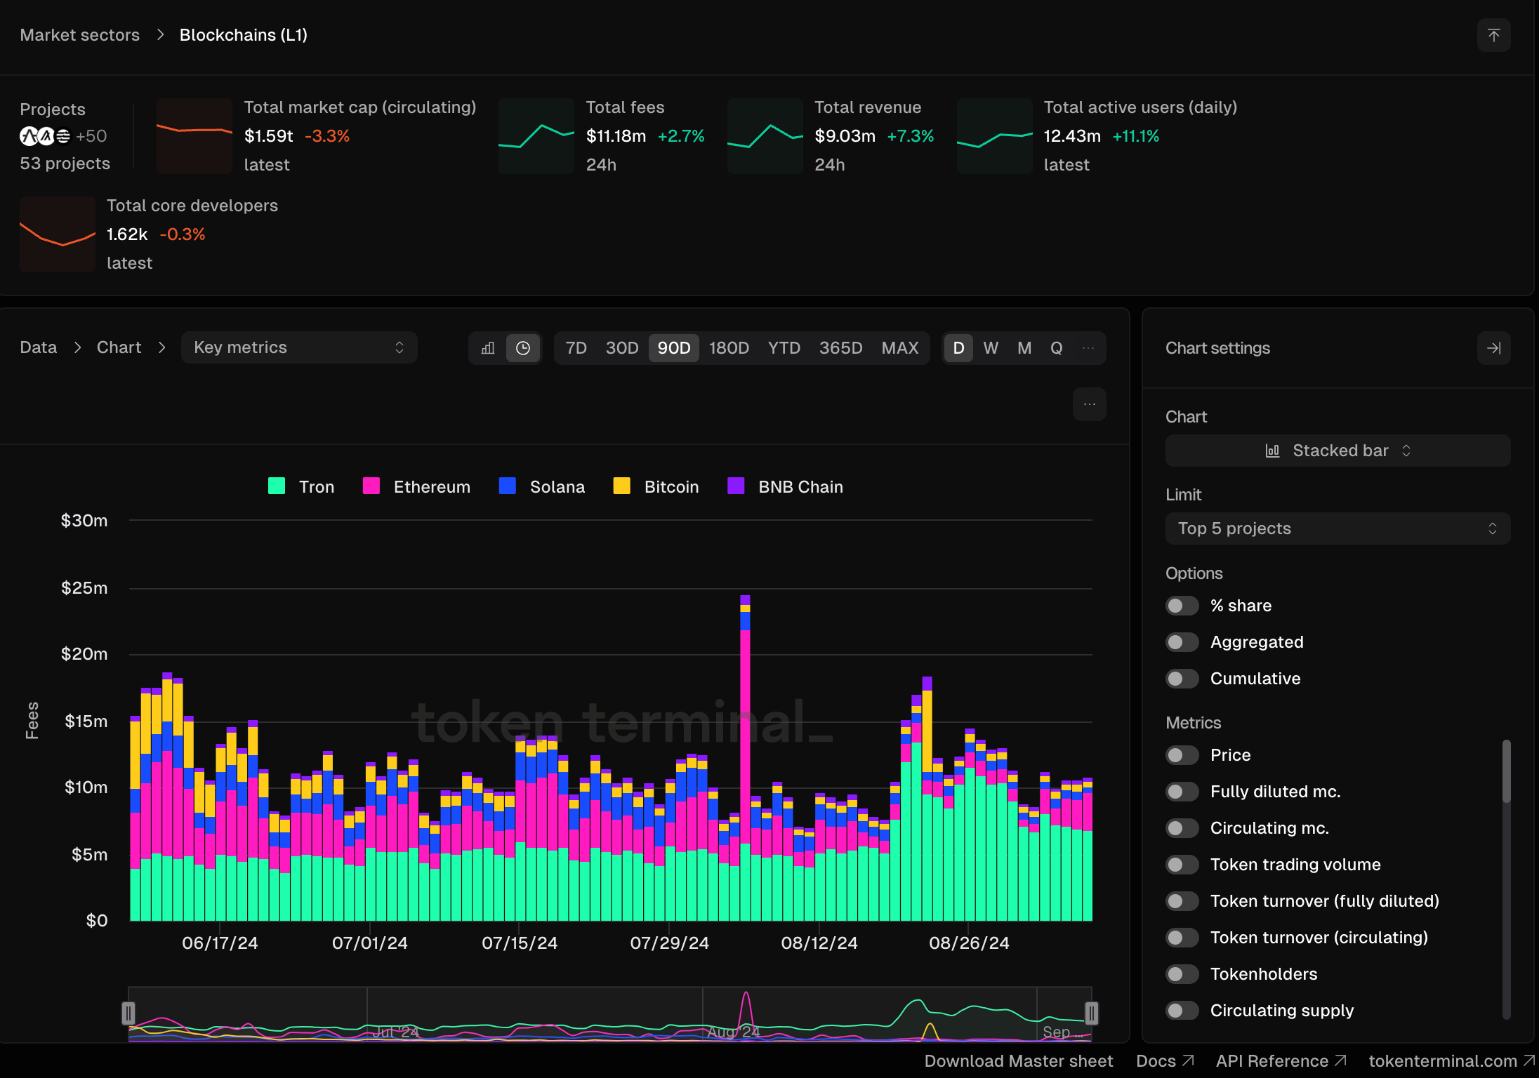Toggle the Cumulative option on
This screenshot has height=1078, width=1539.
[x=1182, y=679]
